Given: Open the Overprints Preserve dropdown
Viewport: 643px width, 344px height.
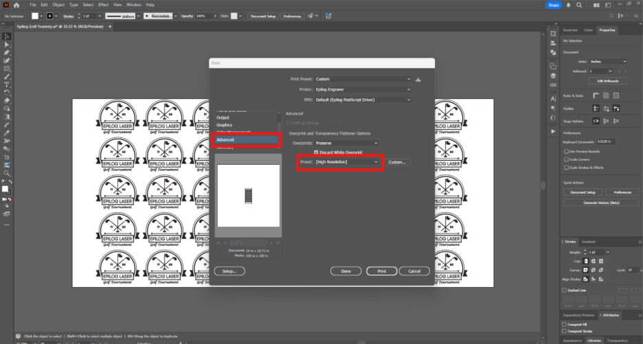Looking at the screenshot, I should pyautogui.click(x=346, y=143).
